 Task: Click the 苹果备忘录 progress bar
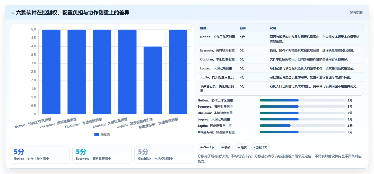[302, 132]
